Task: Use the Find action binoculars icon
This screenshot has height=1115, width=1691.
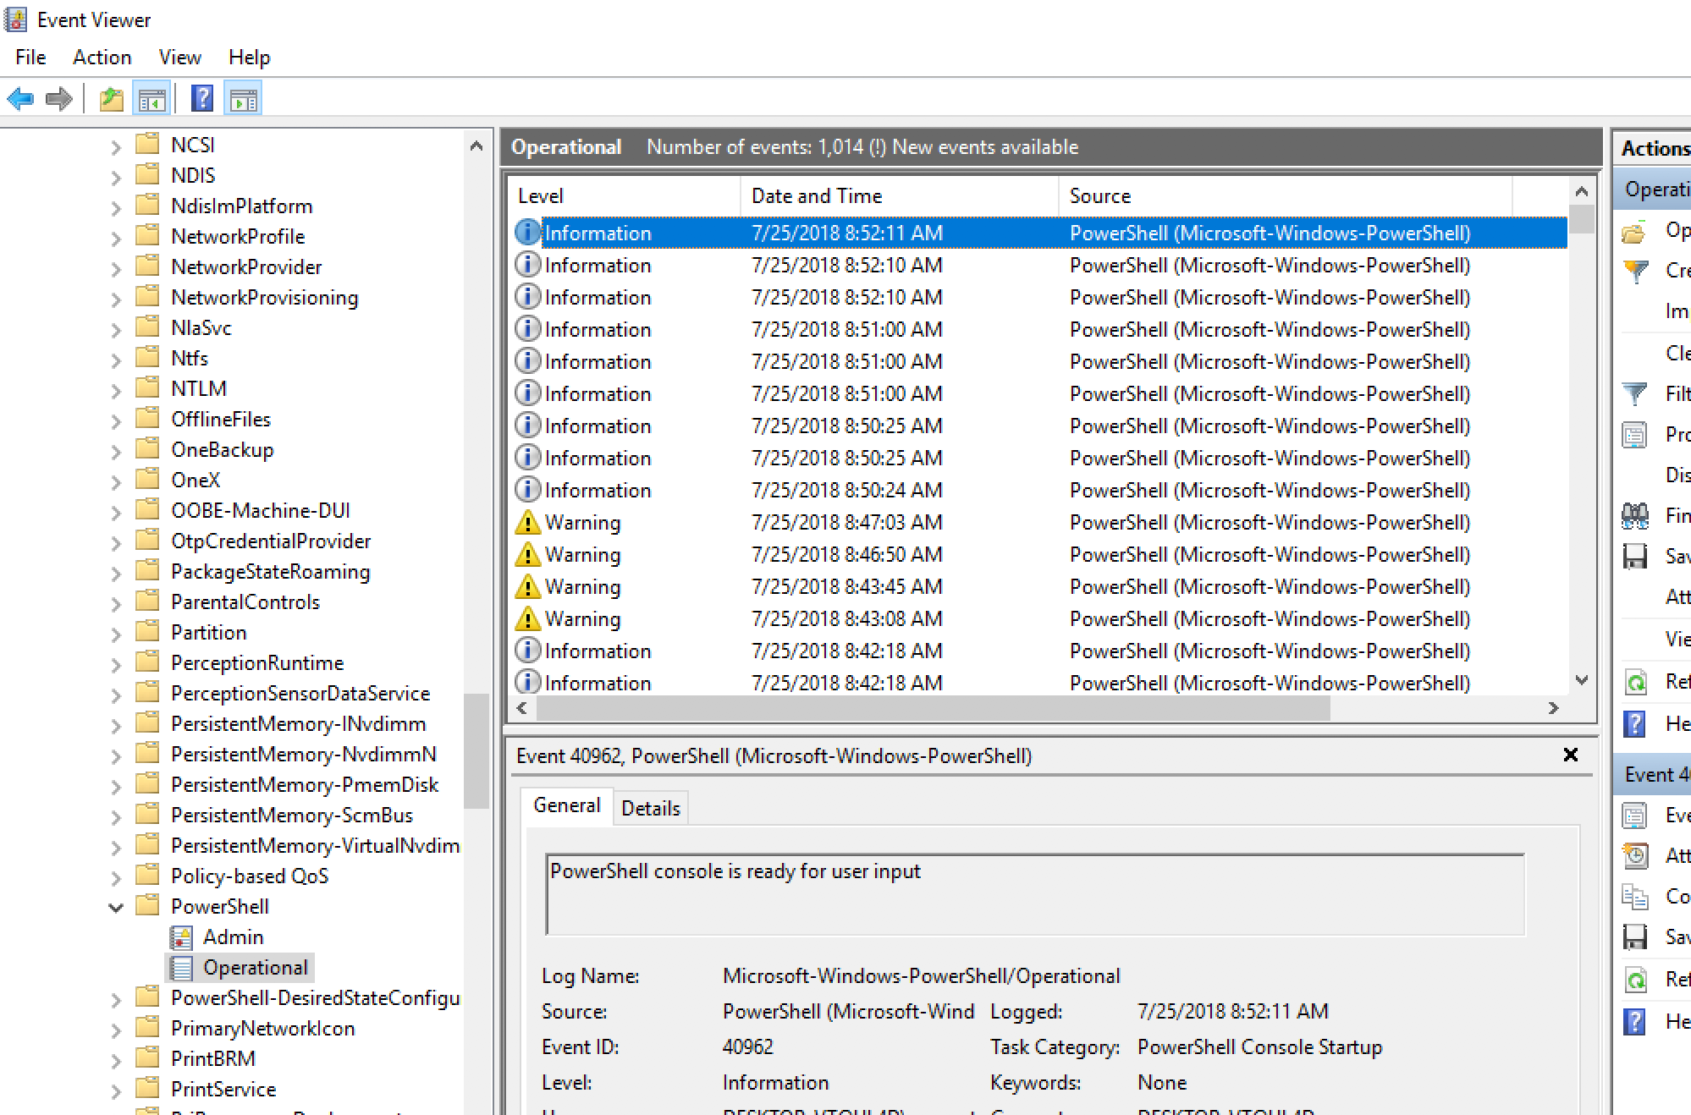Action: (x=1633, y=515)
